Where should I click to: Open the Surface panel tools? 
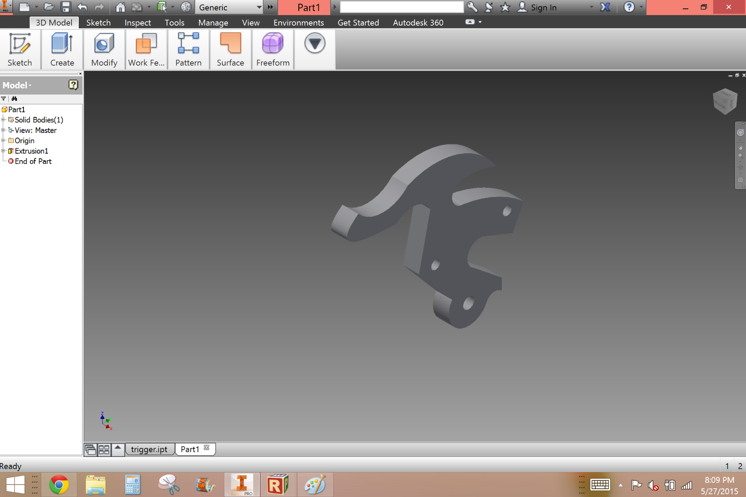coord(230,50)
